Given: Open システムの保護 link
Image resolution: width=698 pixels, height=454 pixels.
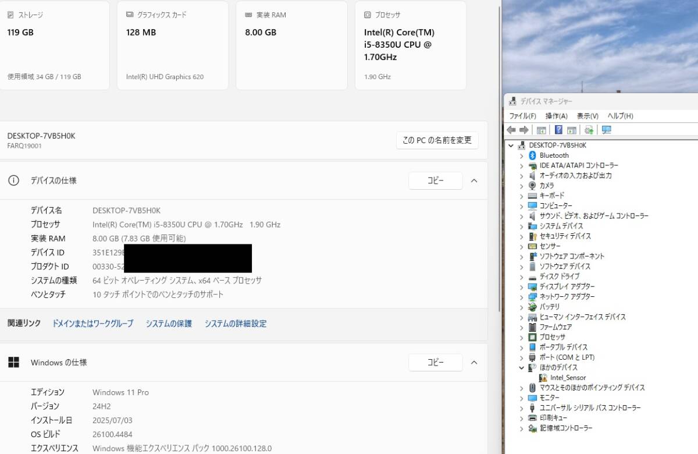Looking at the screenshot, I should pyautogui.click(x=169, y=324).
